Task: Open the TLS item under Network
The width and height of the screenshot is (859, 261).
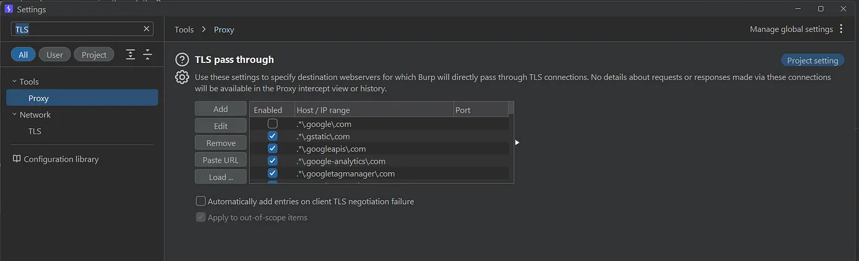Action: pos(35,131)
